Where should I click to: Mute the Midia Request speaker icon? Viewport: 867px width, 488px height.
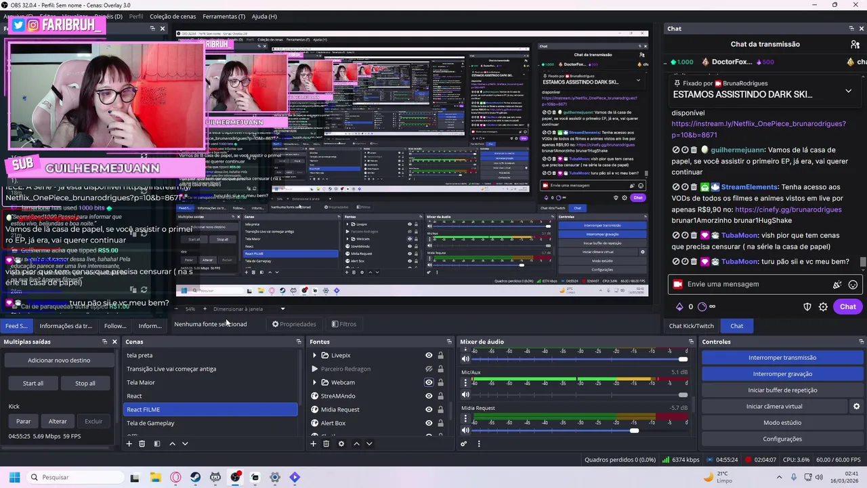click(x=465, y=430)
